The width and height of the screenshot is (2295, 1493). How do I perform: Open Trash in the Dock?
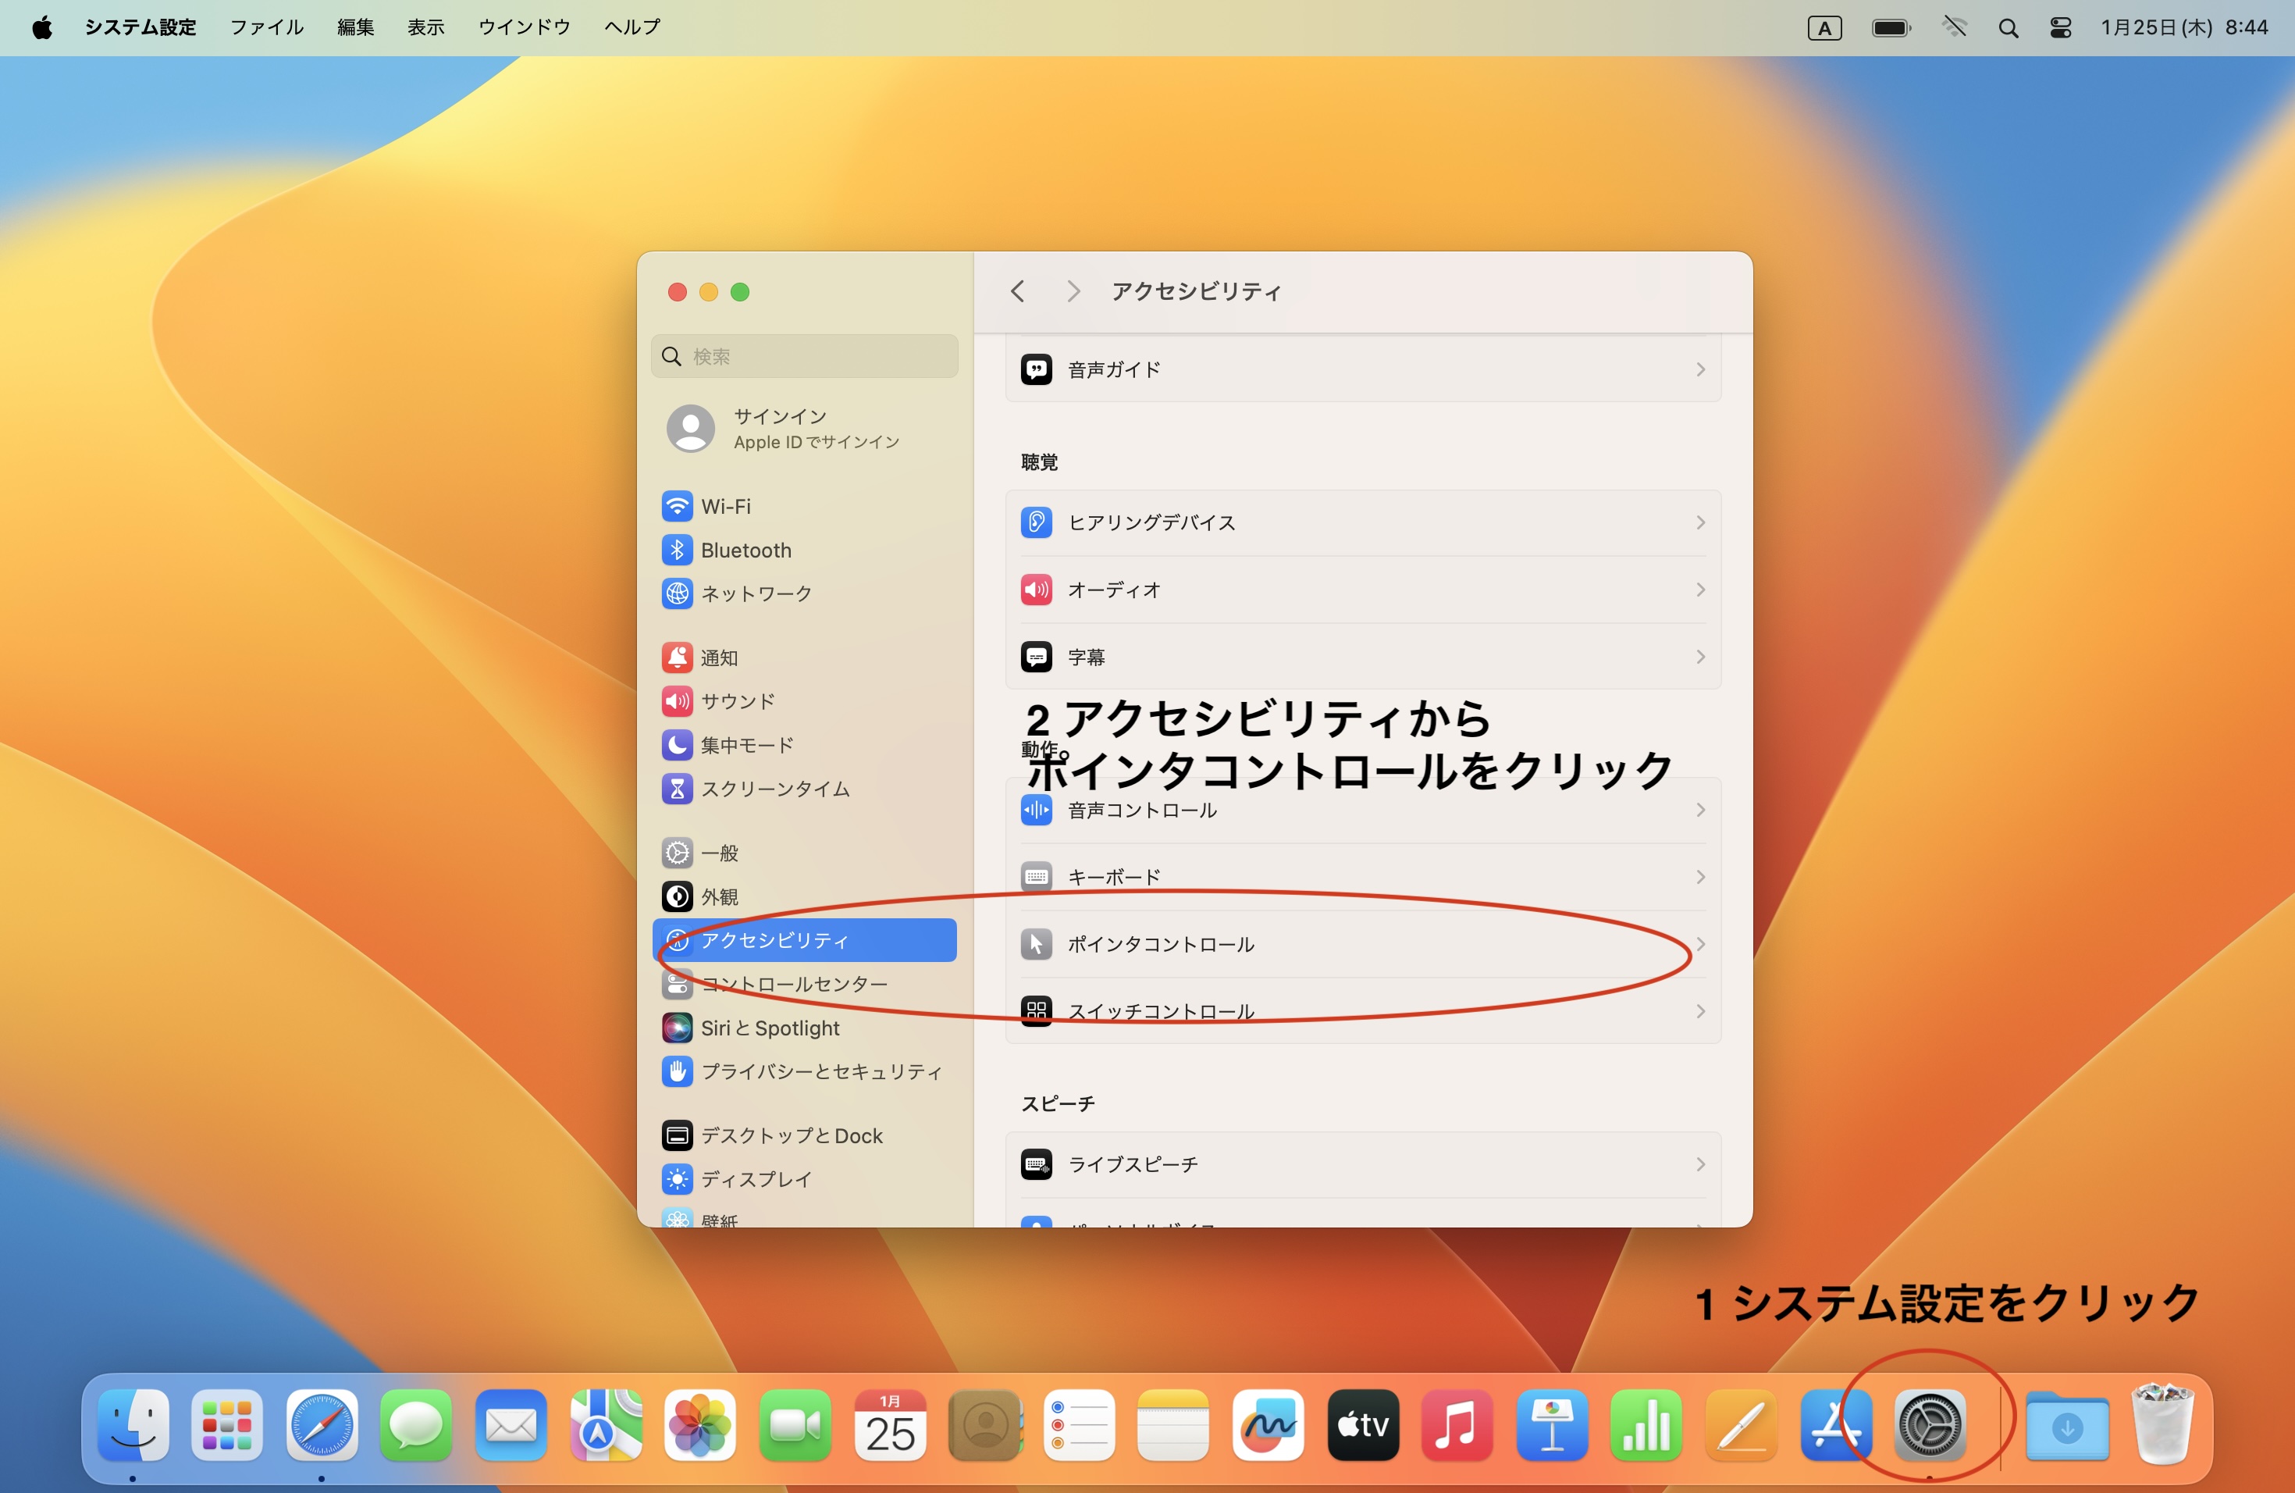(2163, 1424)
